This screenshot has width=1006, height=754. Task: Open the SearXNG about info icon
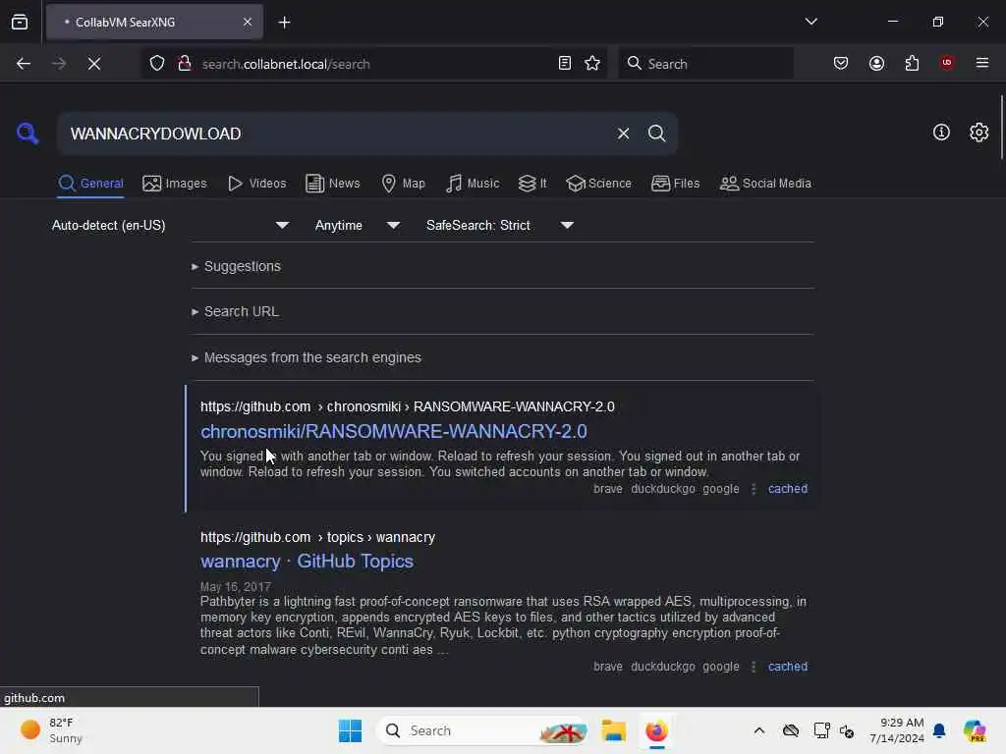(x=941, y=133)
